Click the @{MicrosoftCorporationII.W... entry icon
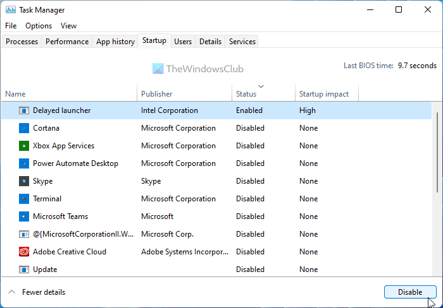443x308 pixels. pos(24,234)
